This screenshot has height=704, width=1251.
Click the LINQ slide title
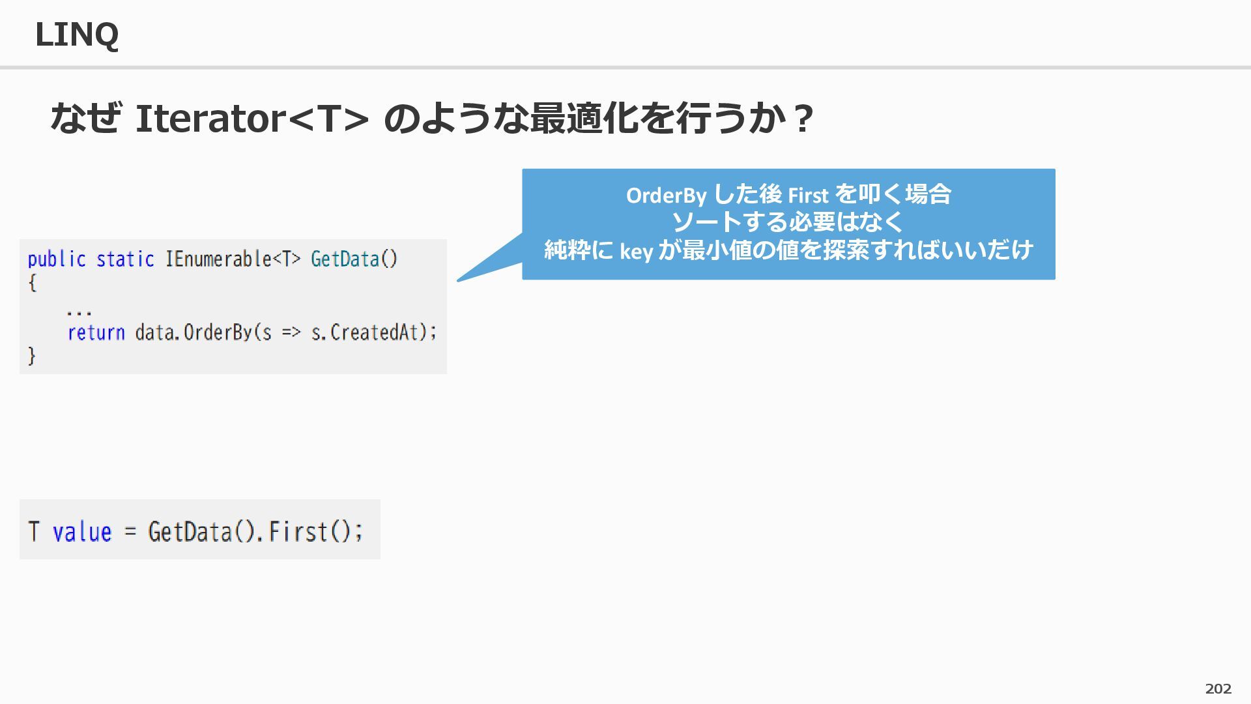click(76, 35)
